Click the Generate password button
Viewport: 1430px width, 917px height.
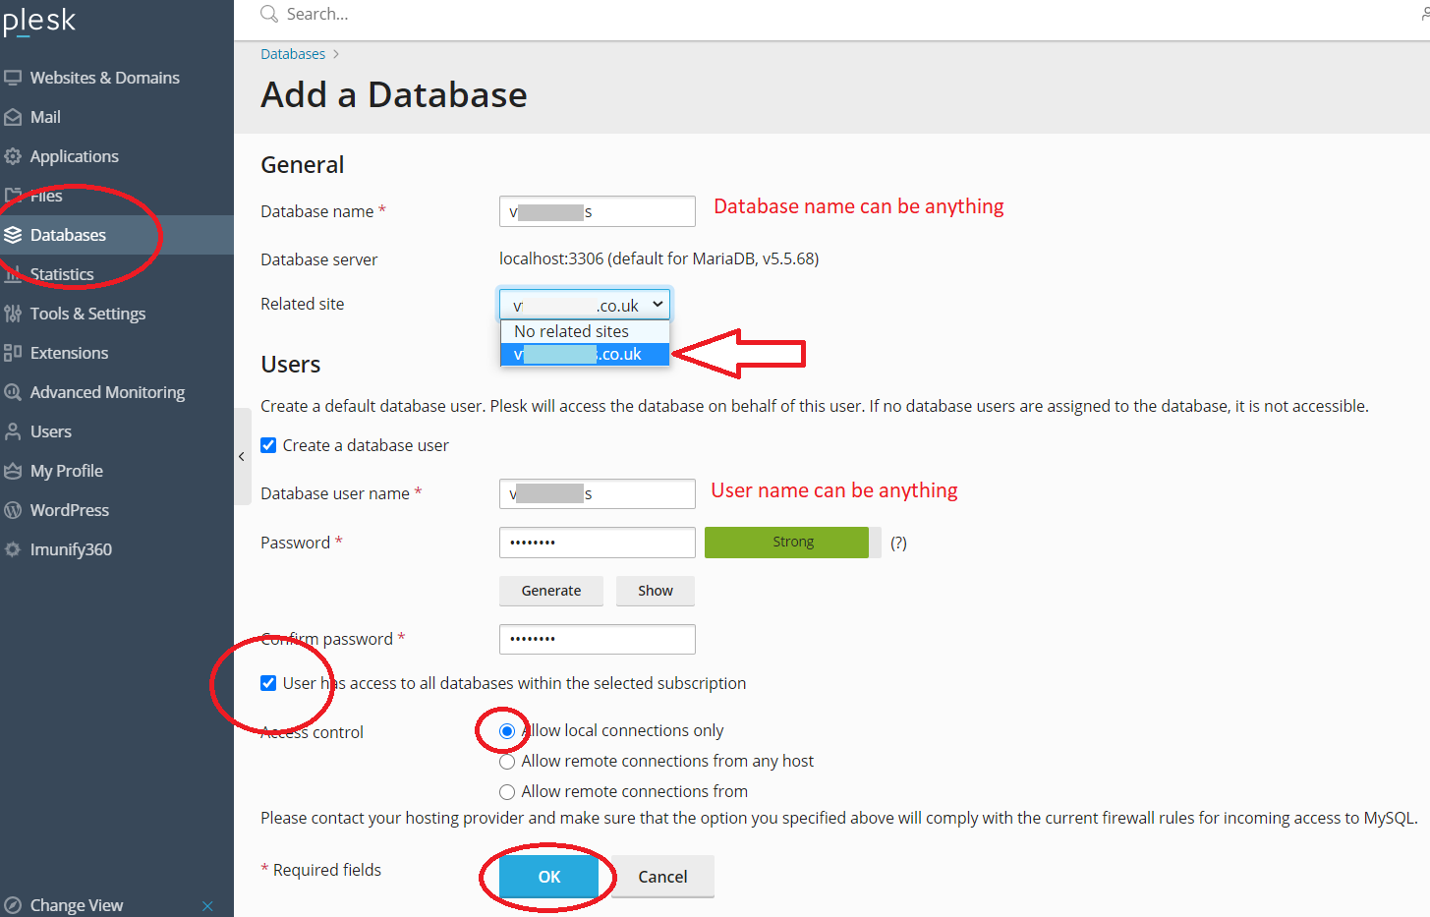coord(550,590)
